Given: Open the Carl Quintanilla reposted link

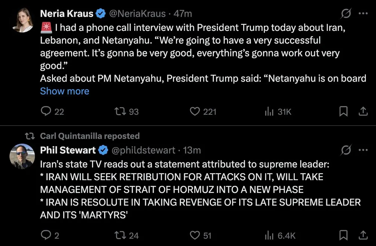Looking at the screenshot, I should pyautogui.click(x=89, y=136).
